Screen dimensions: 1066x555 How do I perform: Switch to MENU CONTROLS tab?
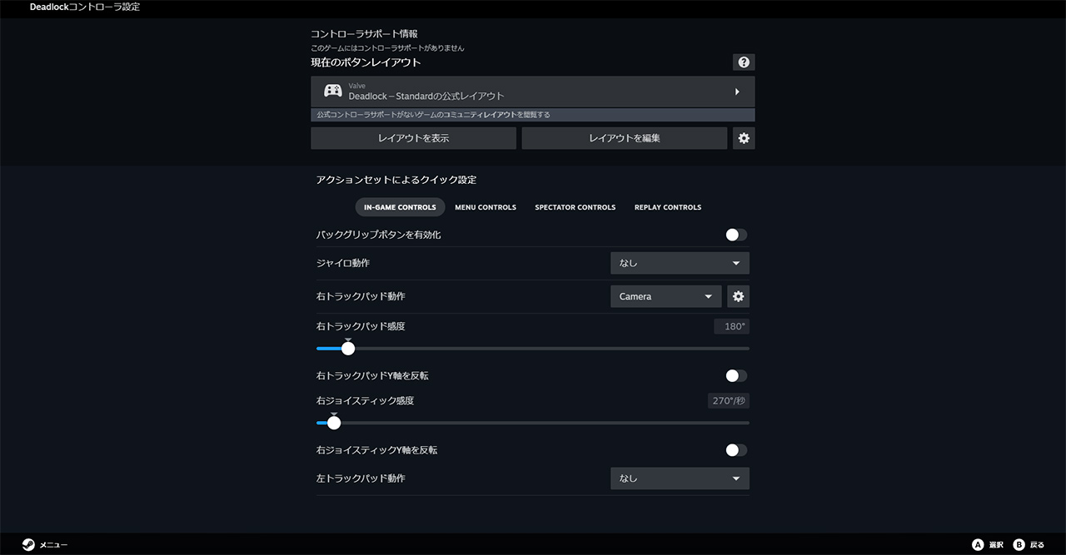(x=486, y=207)
